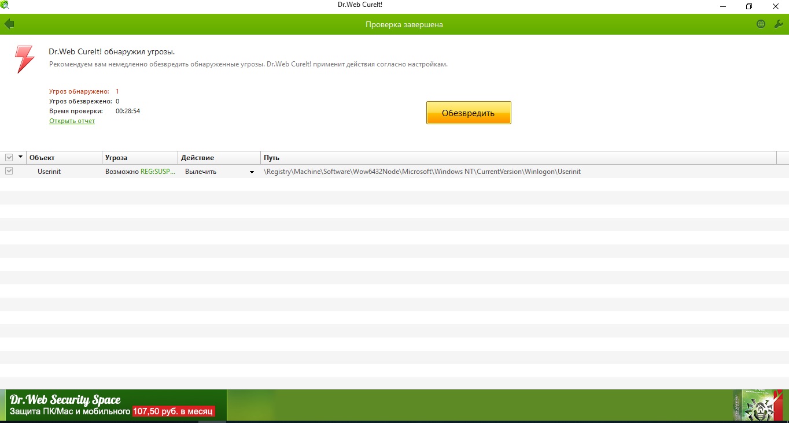This screenshot has height=423, width=789.
Task: Click the red lightning threat icon
Action: click(24, 60)
